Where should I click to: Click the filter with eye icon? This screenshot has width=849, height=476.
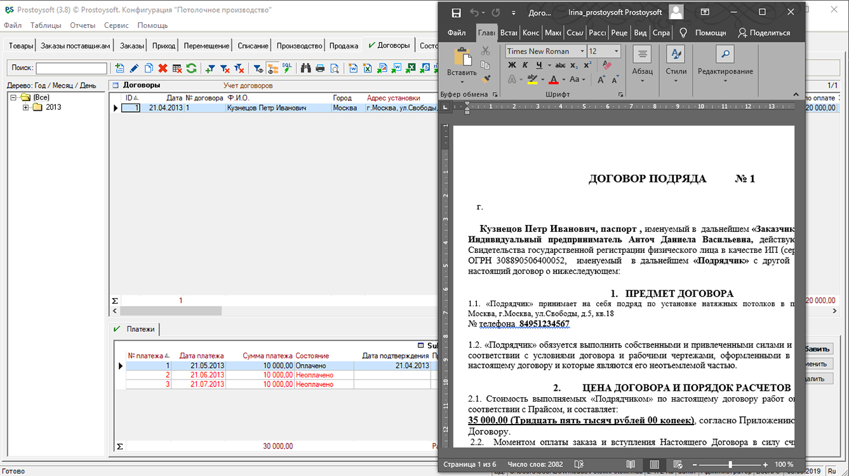click(x=258, y=68)
